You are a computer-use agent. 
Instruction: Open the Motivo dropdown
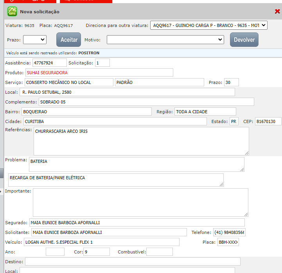[x=165, y=39]
